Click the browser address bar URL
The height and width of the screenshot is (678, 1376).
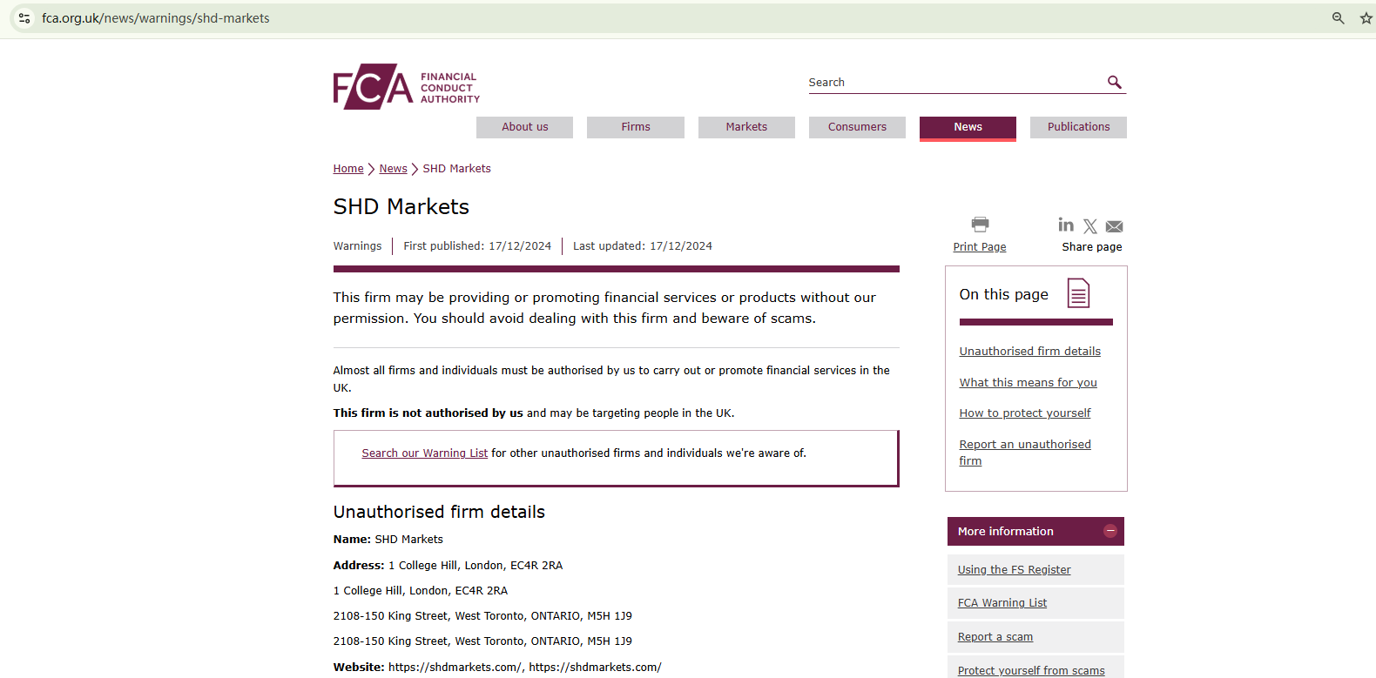[x=156, y=18]
